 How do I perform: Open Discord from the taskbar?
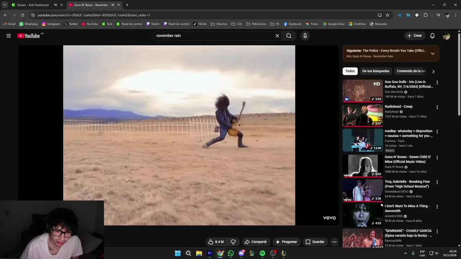coord(241,253)
